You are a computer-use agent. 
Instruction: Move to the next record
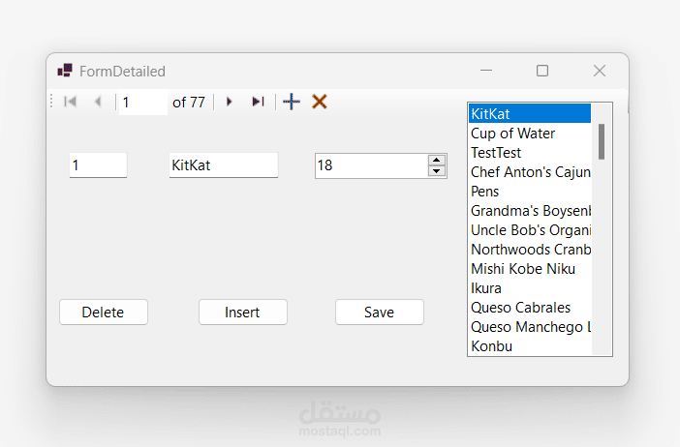[230, 102]
